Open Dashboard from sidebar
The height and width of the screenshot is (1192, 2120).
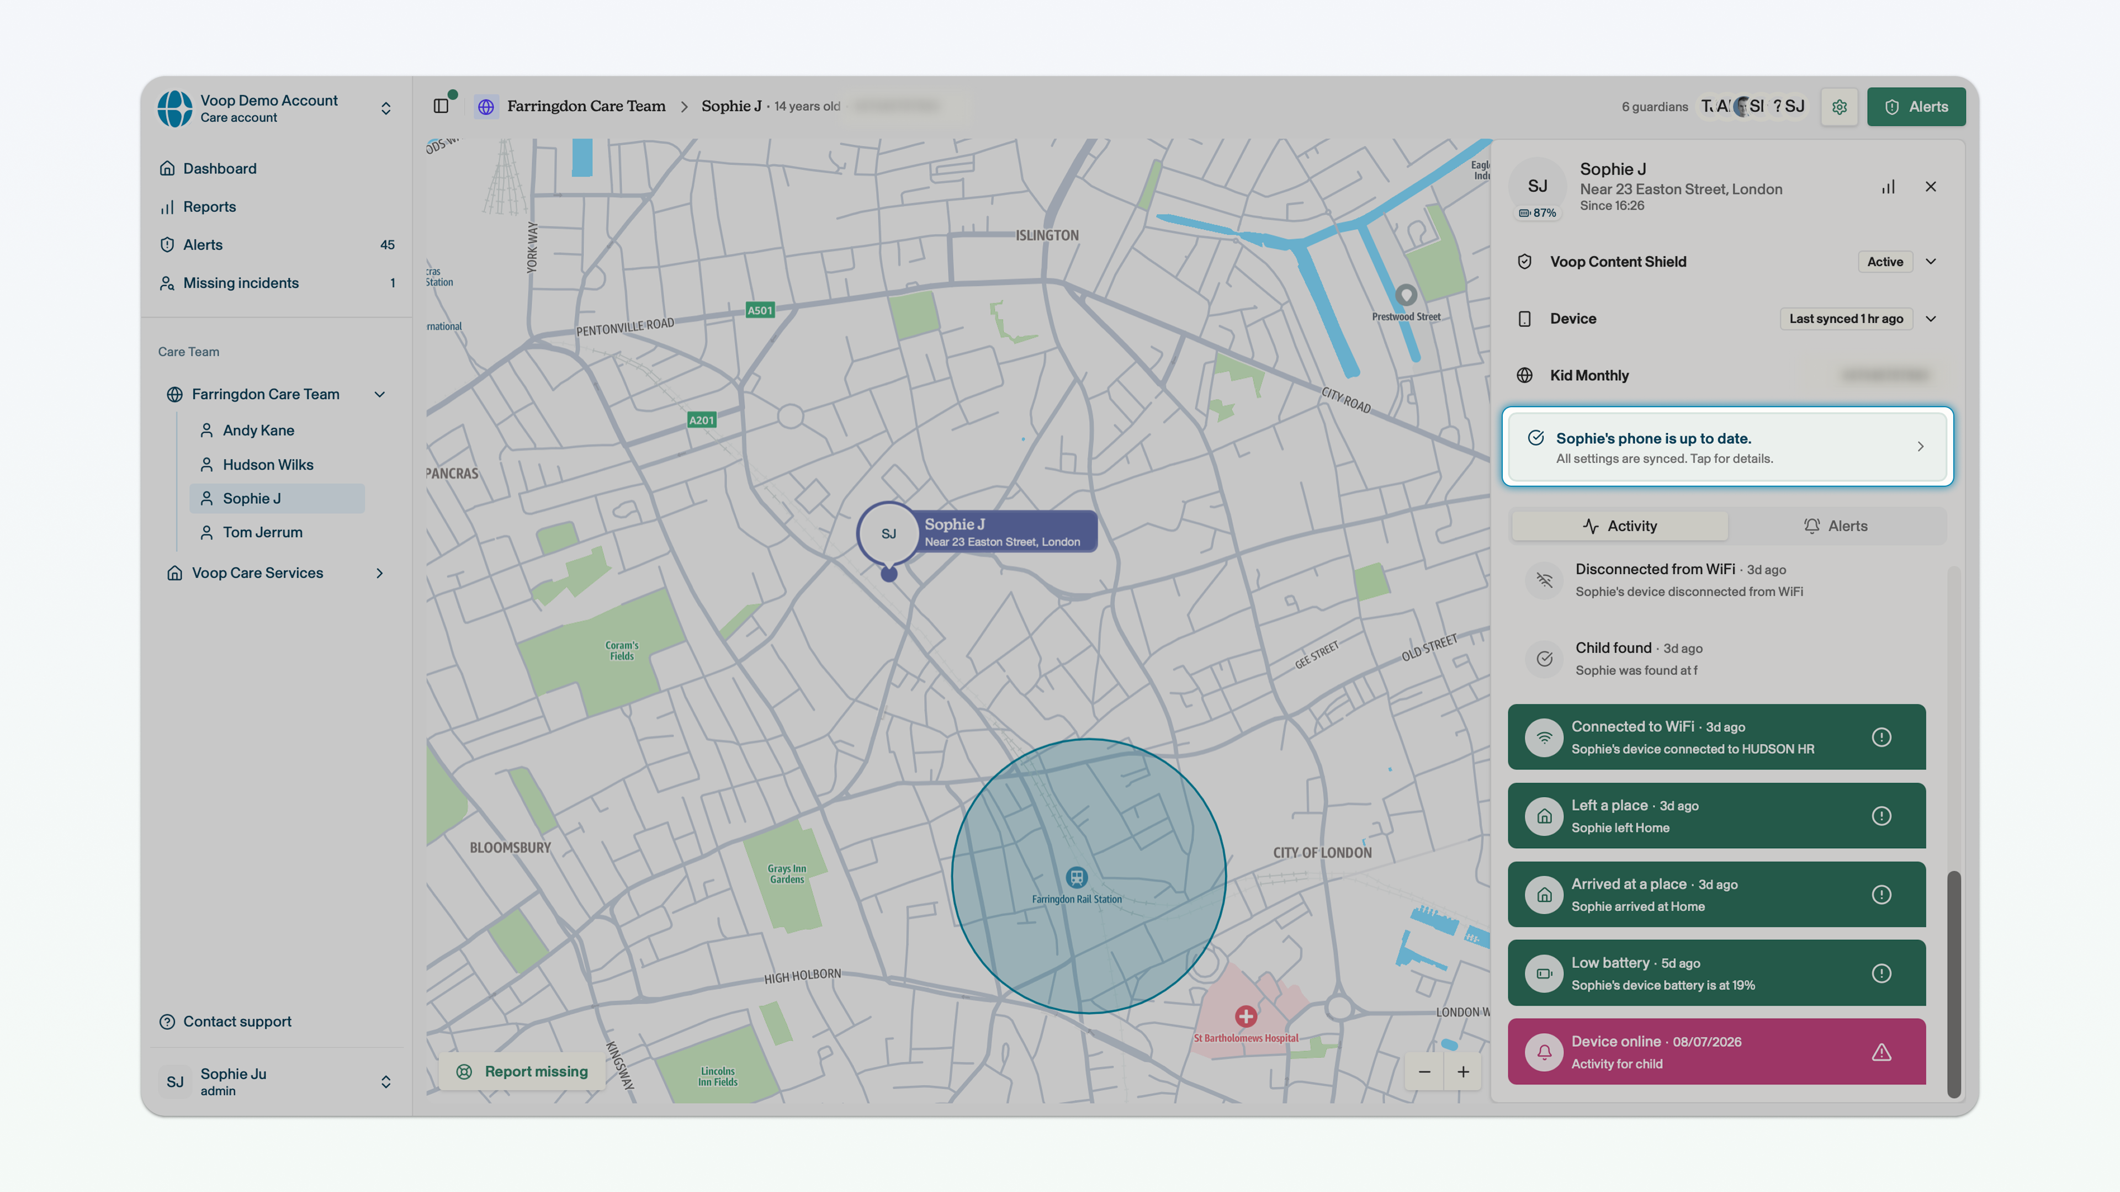coord(277,169)
